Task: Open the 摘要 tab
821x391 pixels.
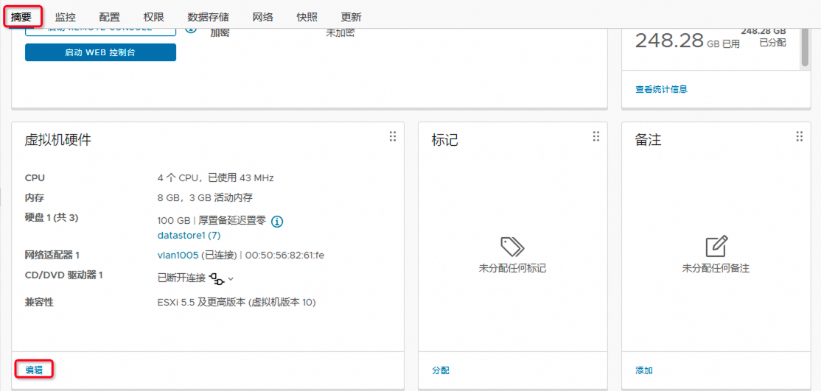Action: (21, 17)
